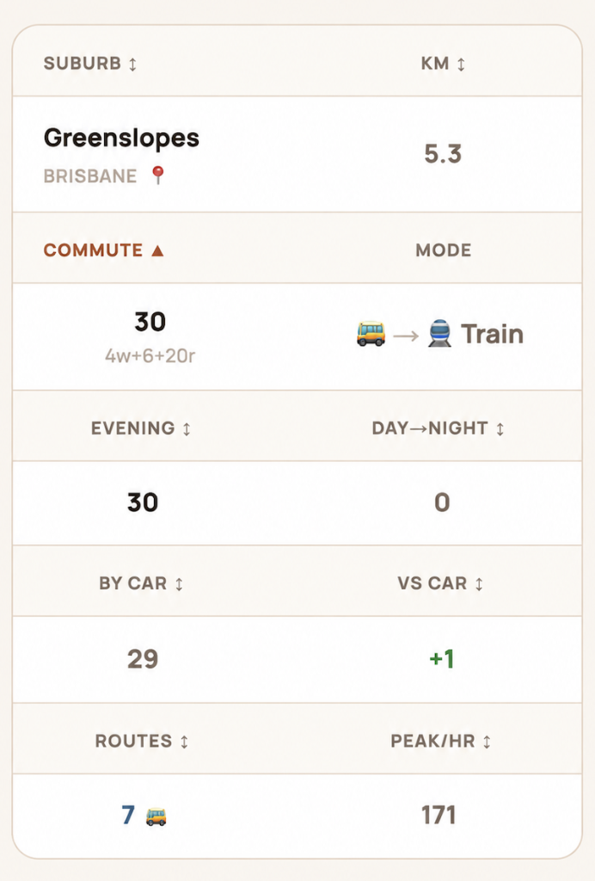Select the Commute column header label
This screenshot has width=595, height=881.
coord(93,250)
